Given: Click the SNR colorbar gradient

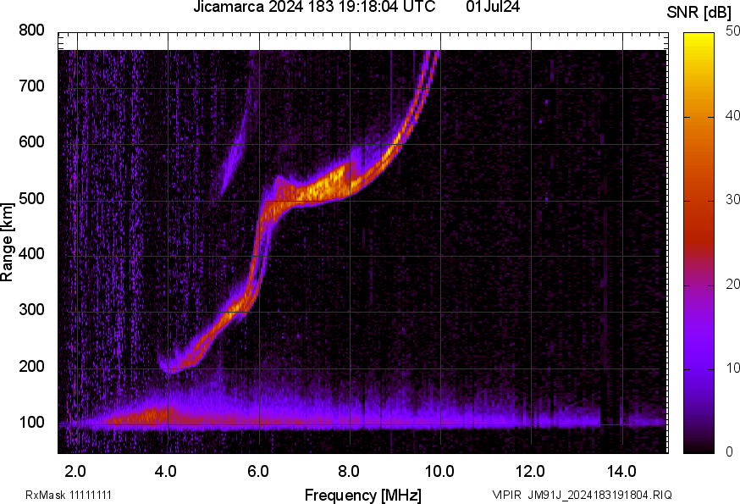Looking at the screenshot, I should 699,243.
